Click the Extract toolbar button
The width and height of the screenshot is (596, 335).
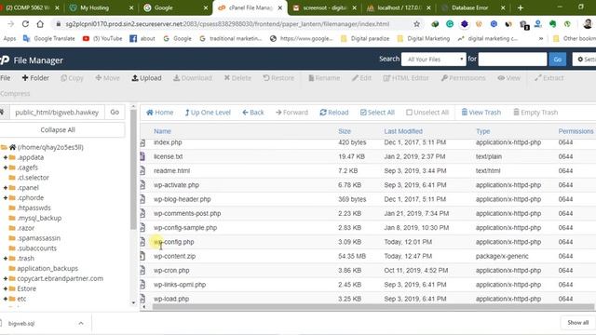point(549,78)
